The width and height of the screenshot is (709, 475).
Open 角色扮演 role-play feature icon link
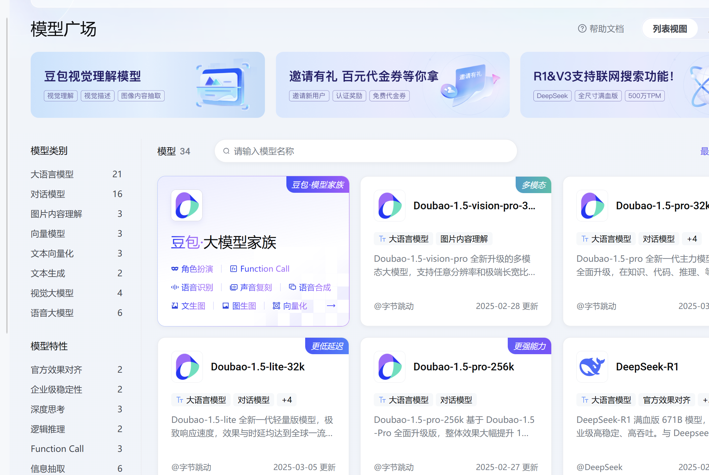tap(192, 269)
